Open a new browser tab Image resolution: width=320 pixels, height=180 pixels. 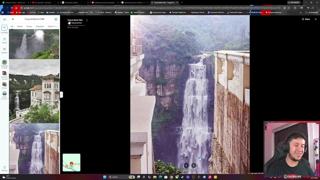coord(182,2)
